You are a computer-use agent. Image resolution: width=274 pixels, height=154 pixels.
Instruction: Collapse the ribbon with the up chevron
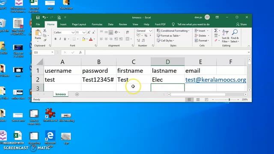tap(249, 46)
